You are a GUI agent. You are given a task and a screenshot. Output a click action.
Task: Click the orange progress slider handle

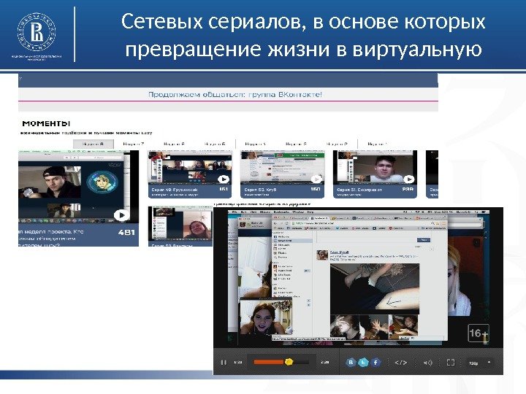pyautogui.click(x=289, y=362)
